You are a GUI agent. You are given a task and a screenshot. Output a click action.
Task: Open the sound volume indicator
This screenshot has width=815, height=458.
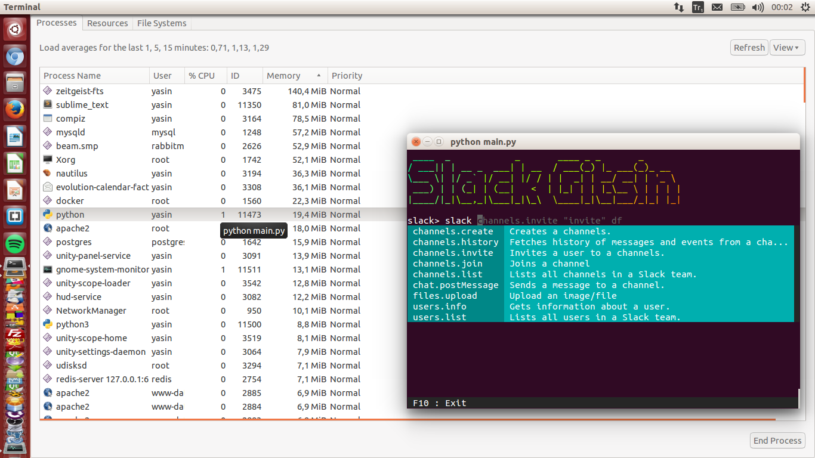[758, 7]
